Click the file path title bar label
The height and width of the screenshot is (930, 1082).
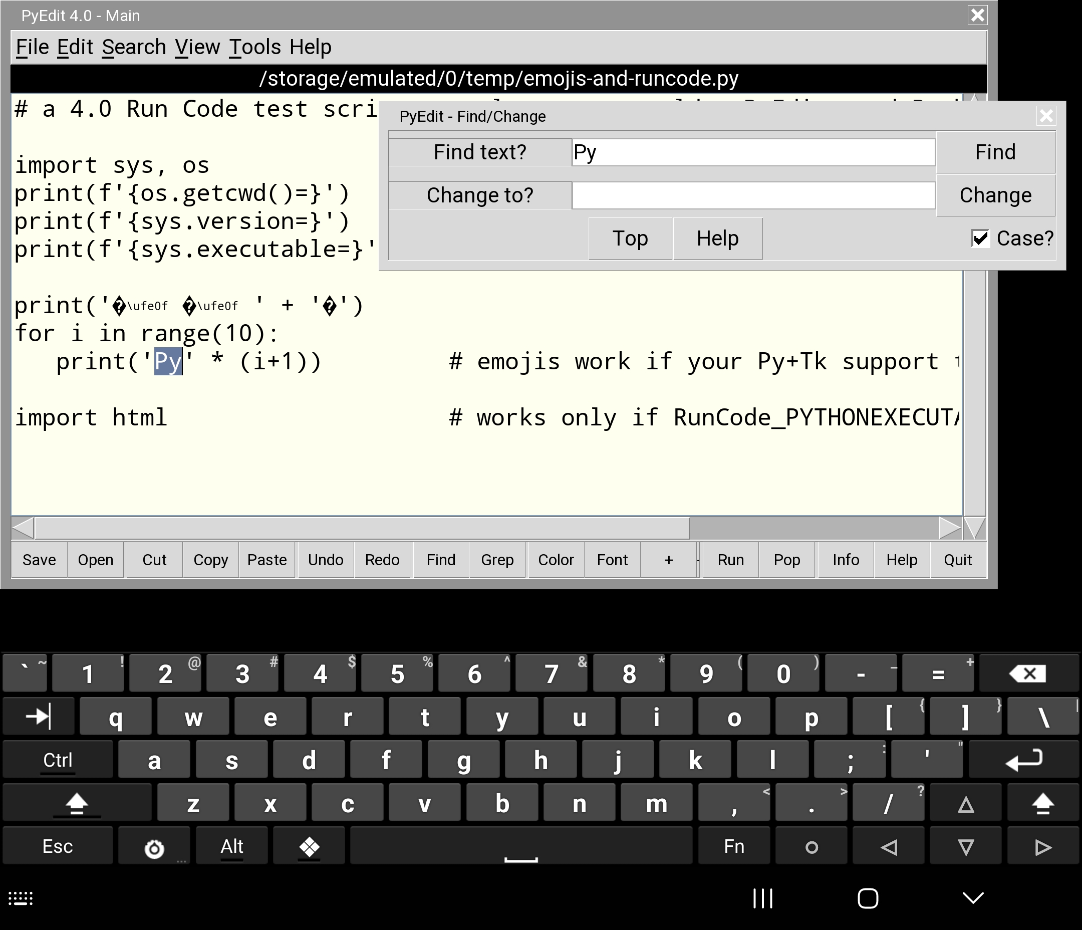point(499,78)
